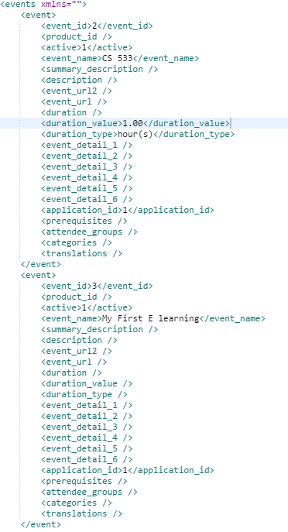
Task: Click the final closing event tag at bottom
Action: coord(41,524)
